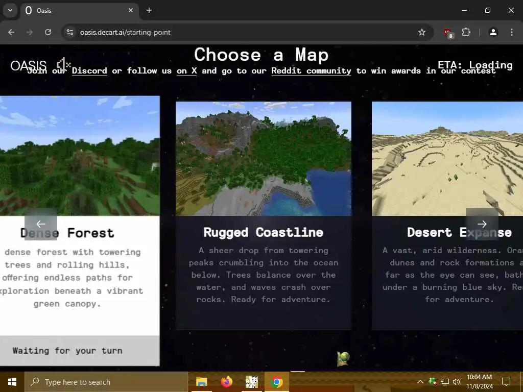Open site information icon in address bar
The width and height of the screenshot is (523, 392).
69,32
